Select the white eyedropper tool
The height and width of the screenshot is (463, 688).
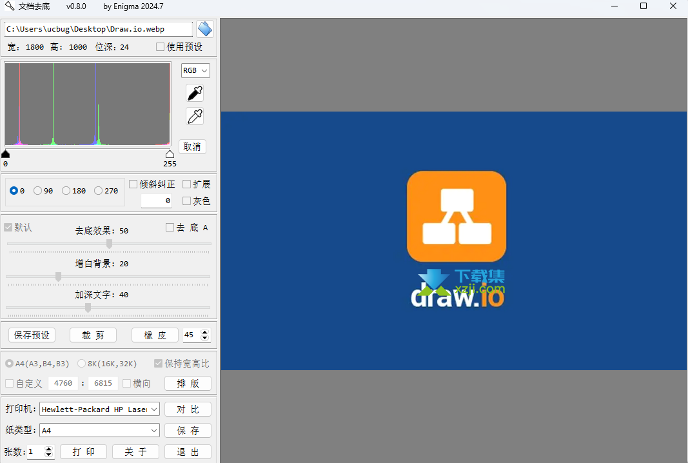(195, 116)
